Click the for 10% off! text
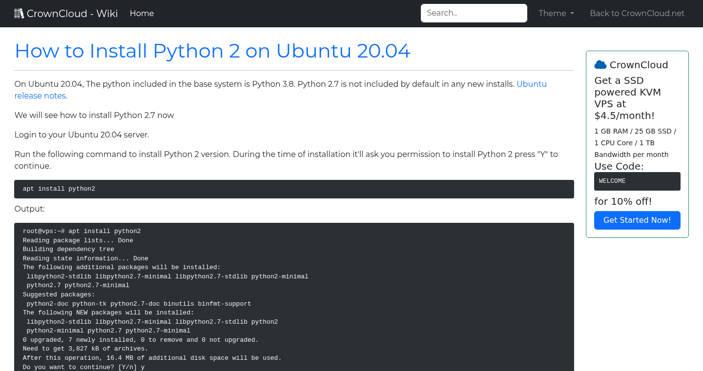The image size is (703, 371). (623, 201)
